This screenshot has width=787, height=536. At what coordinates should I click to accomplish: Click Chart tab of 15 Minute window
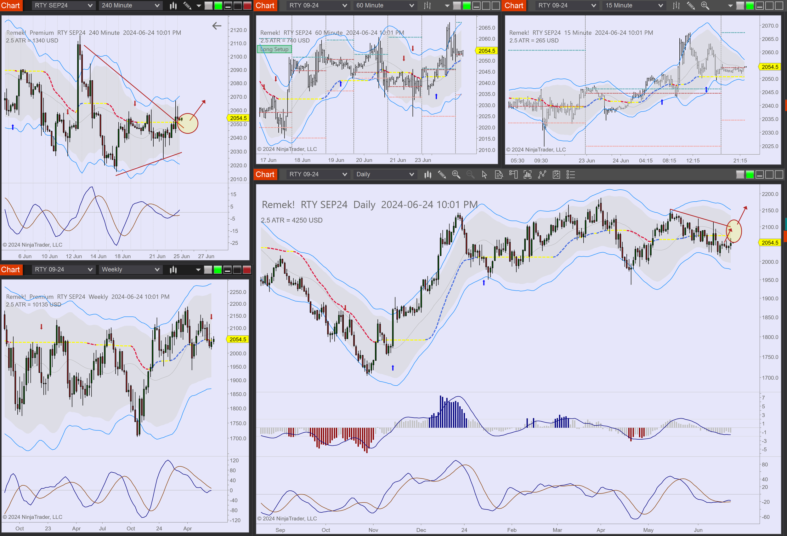pos(514,5)
